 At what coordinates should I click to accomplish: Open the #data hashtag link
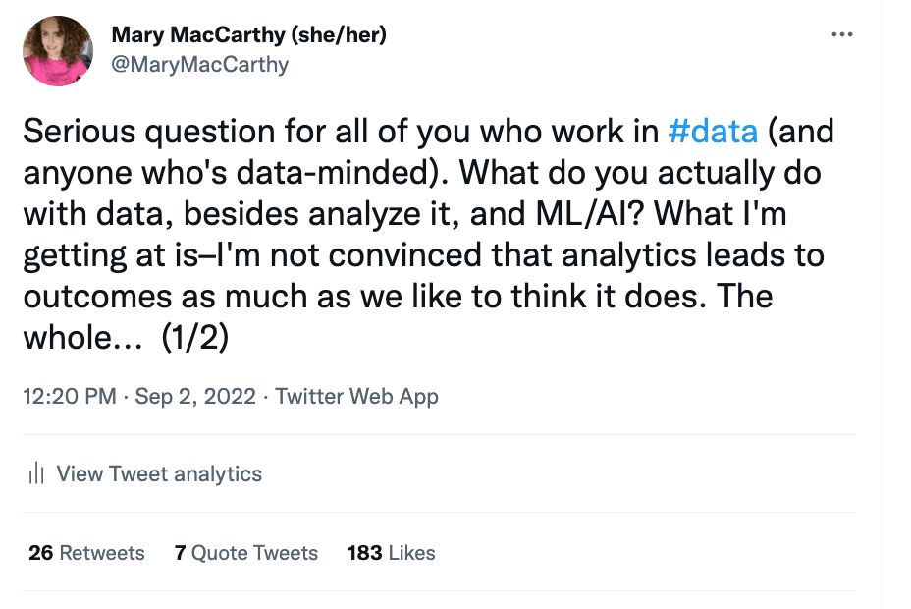pos(713,132)
